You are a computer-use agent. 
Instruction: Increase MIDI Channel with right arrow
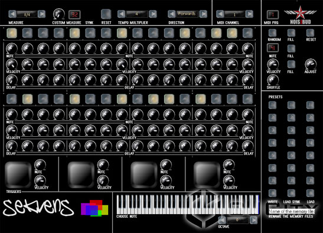tap(250, 14)
